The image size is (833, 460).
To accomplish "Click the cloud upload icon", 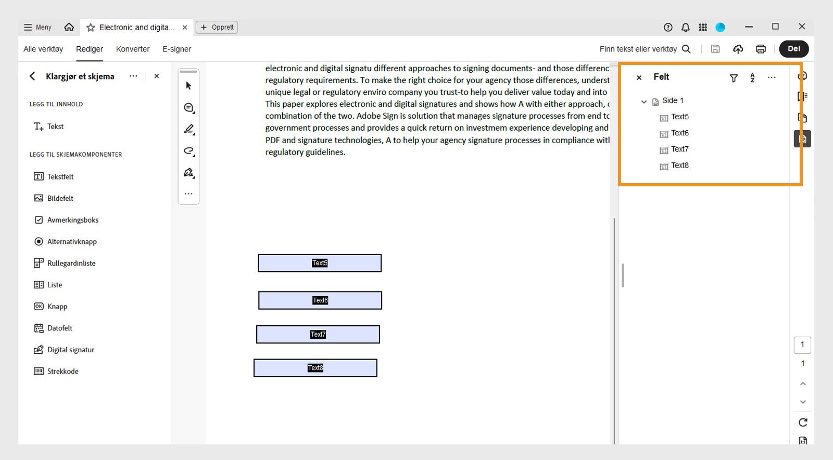I will tap(738, 49).
